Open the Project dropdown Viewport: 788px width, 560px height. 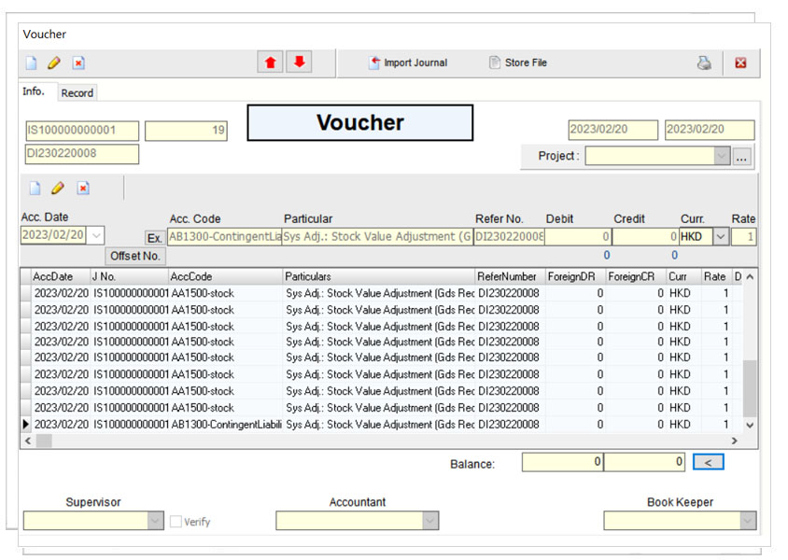pos(722,156)
